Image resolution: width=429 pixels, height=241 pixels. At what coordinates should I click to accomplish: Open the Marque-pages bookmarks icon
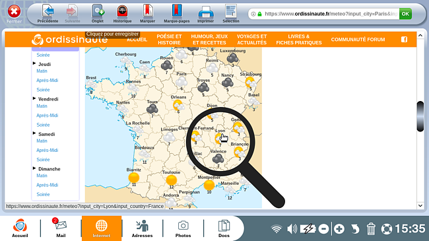pyautogui.click(x=177, y=11)
